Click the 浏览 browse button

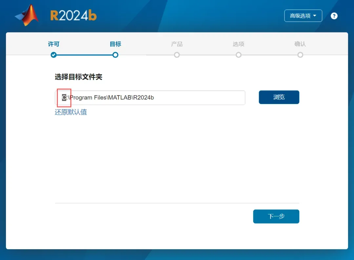pos(279,97)
